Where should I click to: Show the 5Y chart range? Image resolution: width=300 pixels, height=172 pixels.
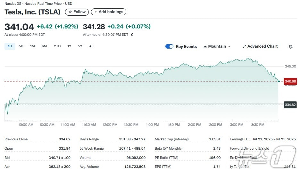(x=80, y=46)
